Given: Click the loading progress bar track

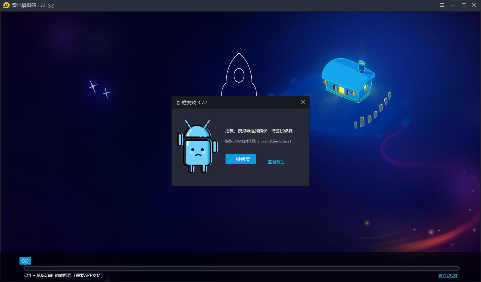Looking at the screenshot, I should pyautogui.click(x=241, y=268).
